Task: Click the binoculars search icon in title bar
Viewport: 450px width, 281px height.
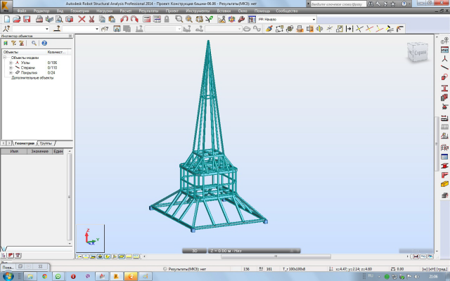Action: pyautogui.click(x=371, y=4)
